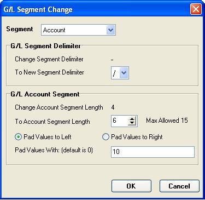205x200 pixels.
Task: Click the To Account Segment Length label
Action: pos(52,122)
